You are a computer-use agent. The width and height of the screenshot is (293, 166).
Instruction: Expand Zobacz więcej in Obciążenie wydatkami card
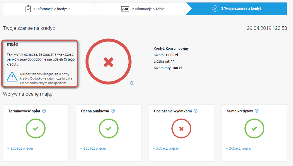(166, 148)
